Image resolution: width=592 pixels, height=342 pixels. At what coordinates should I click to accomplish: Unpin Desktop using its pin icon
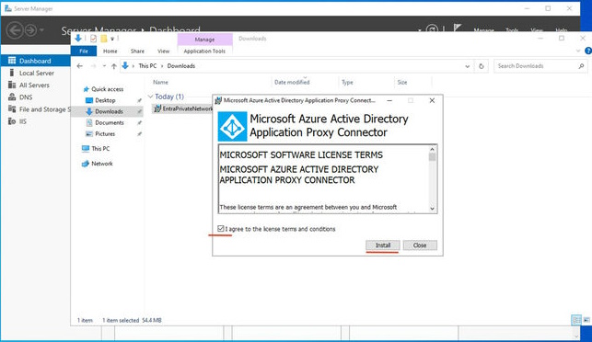tap(139, 100)
